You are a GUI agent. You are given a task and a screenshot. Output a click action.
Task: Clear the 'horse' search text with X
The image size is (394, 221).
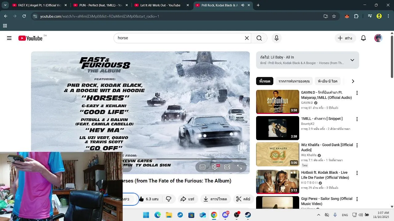247,38
